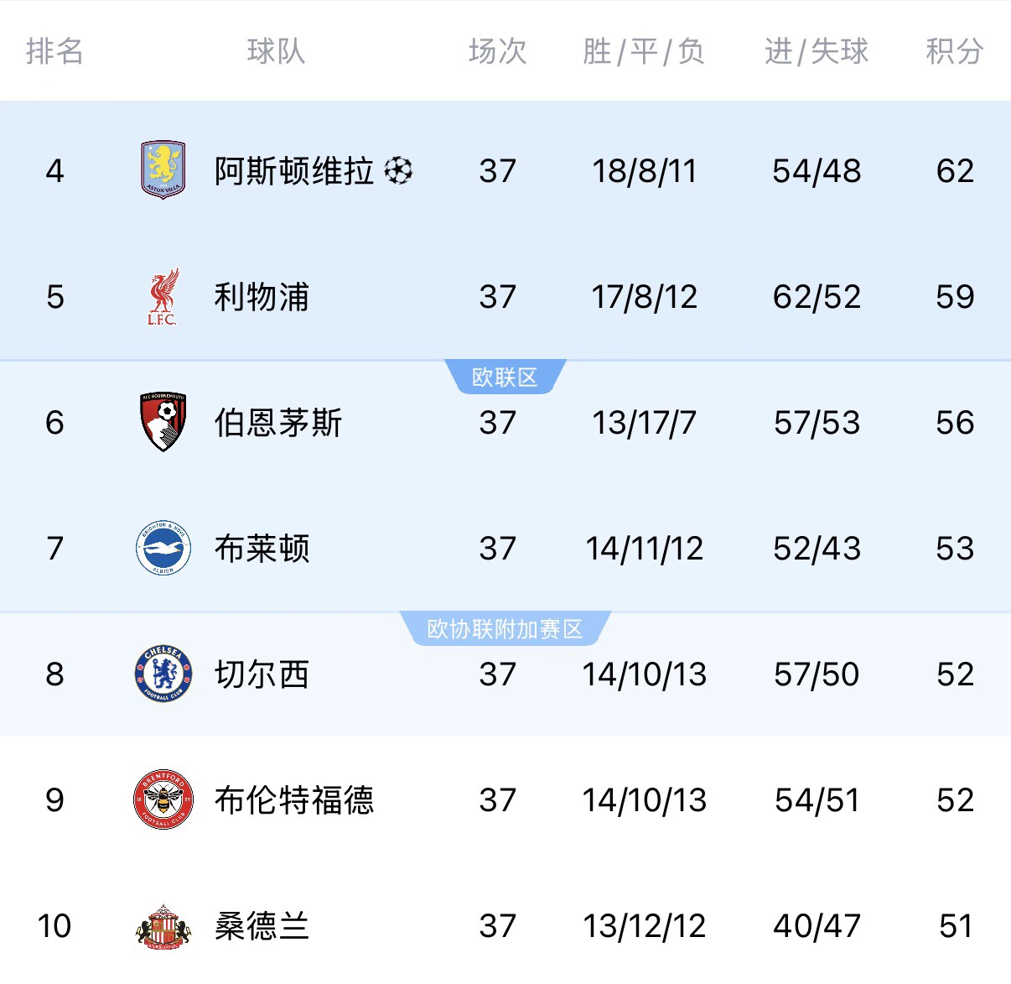This screenshot has height=984, width=1011.
Task: Click the Sunderland club crest
Action: (x=163, y=927)
